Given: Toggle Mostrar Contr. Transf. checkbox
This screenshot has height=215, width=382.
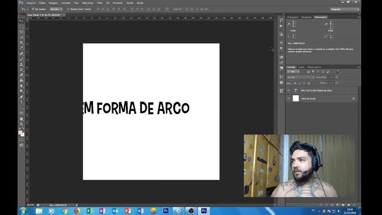Looking at the screenshot, I should (68, 9).
